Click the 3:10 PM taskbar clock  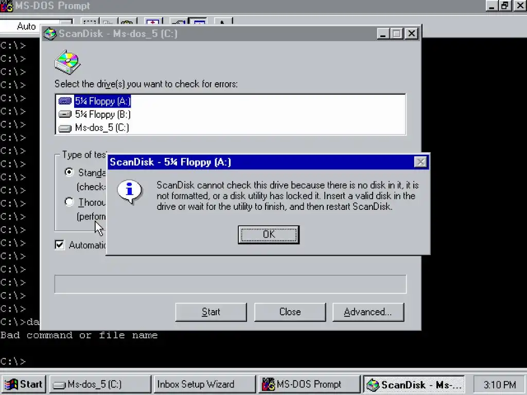(500, 385)
